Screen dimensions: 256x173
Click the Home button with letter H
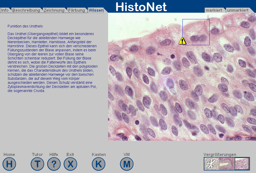pyautogui.click(x=9, y=164)
